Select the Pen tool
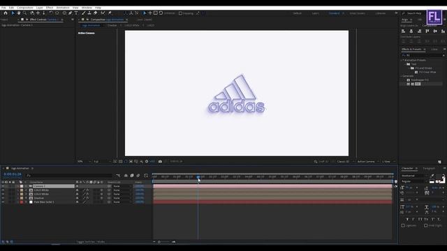The width and height of the screenshot is (447, 251). pyautogui.click(x=70, y=13)
